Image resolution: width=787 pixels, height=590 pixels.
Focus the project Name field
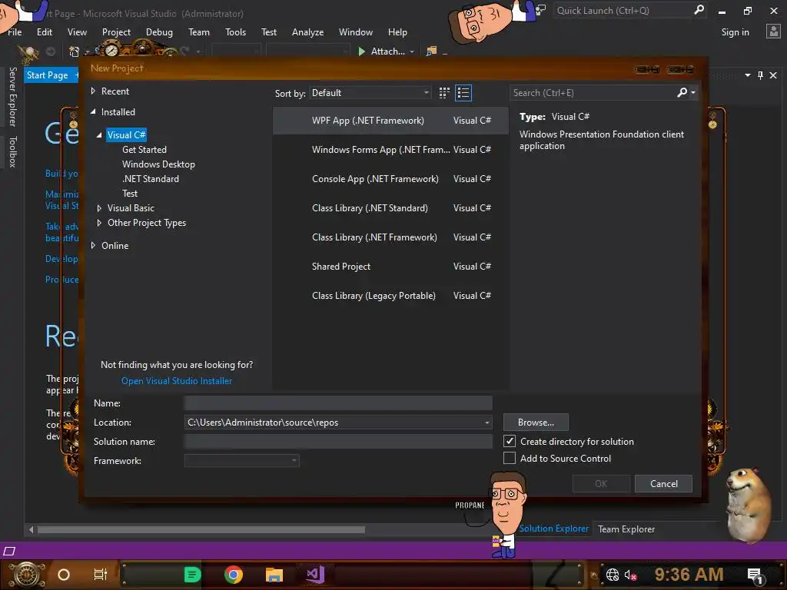(x=338, y=403)
